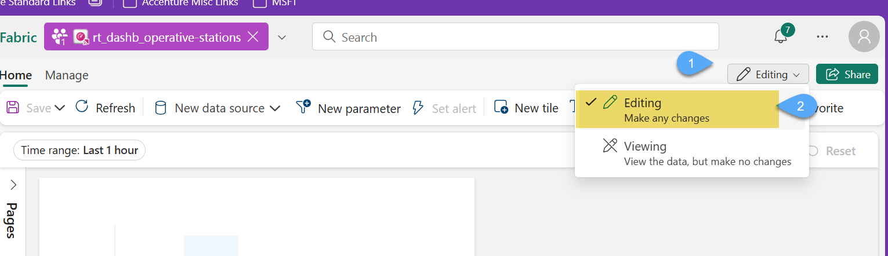Click inside the Search box
The image size is (888, 256).
coord(515,37)
